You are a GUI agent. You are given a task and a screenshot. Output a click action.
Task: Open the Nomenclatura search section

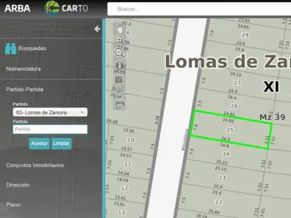(x=24, y=69)
